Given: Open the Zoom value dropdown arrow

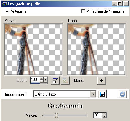Looking at the screenshot, I should click(x=46, y=80).
